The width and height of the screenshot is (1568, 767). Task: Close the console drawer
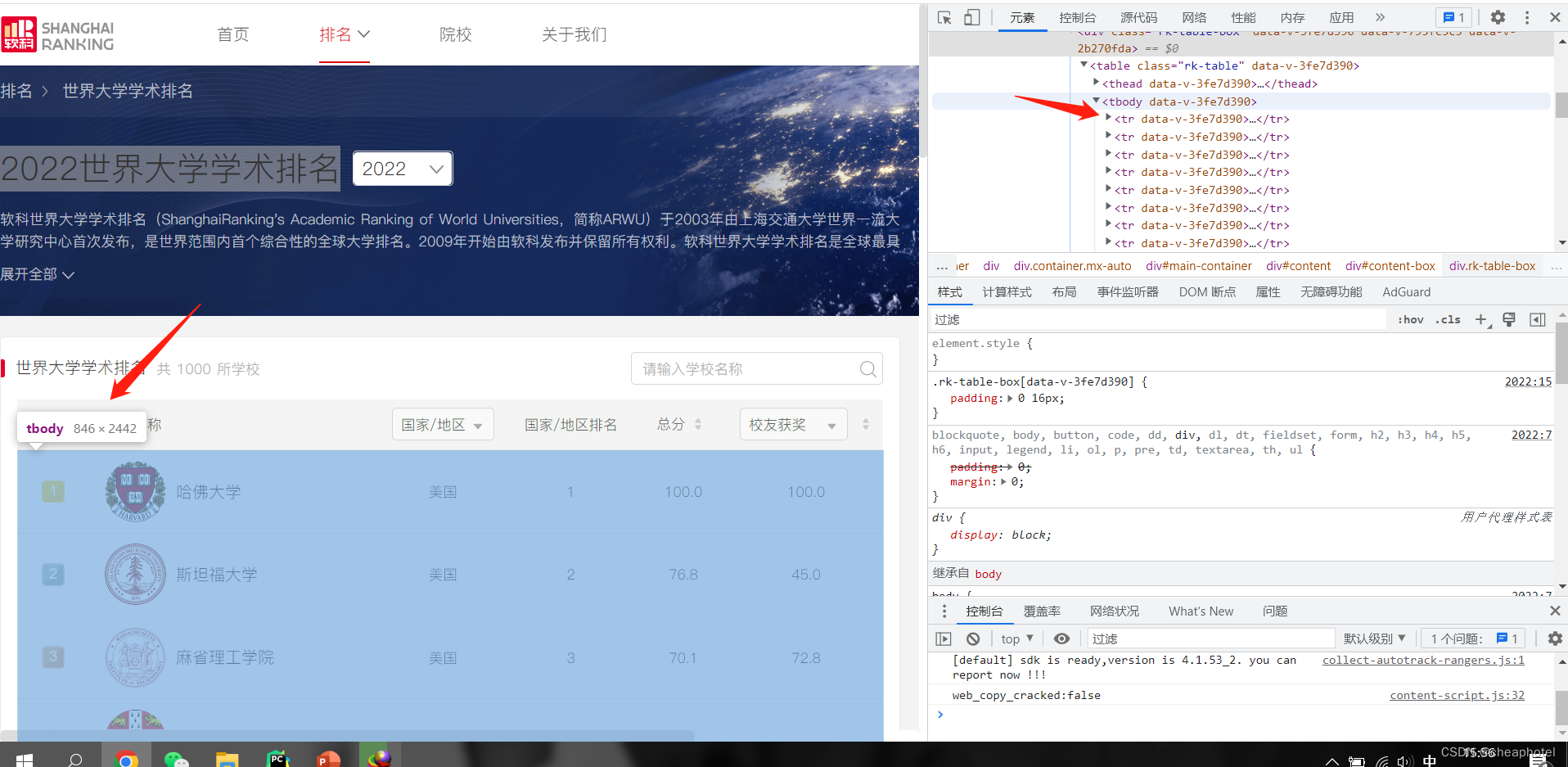pyautogui.click(x=1555, y=611)
